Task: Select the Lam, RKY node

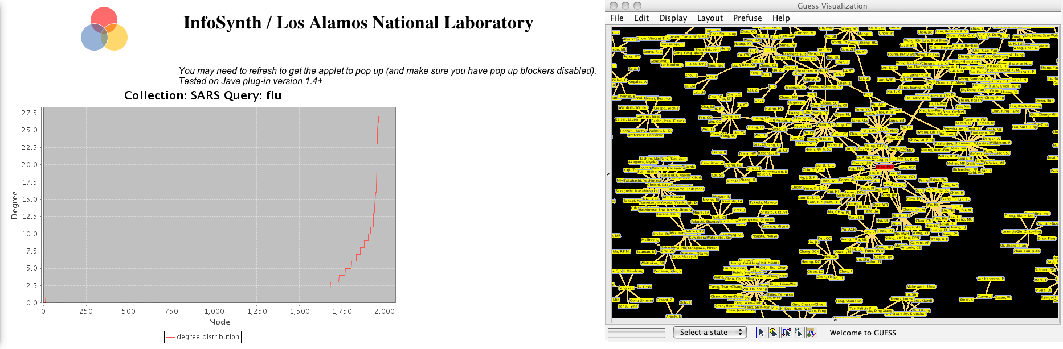Action: tap(906, 167)
